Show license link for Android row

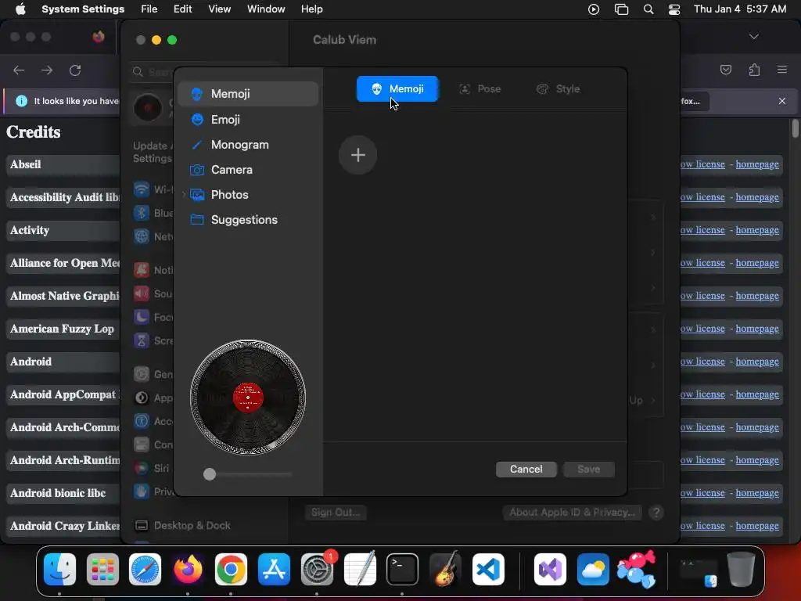click(702, 362)
